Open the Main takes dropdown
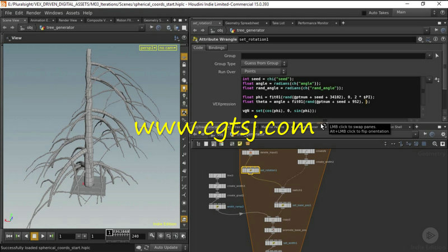This screenshot has height=252, width=448. (415, 12)
